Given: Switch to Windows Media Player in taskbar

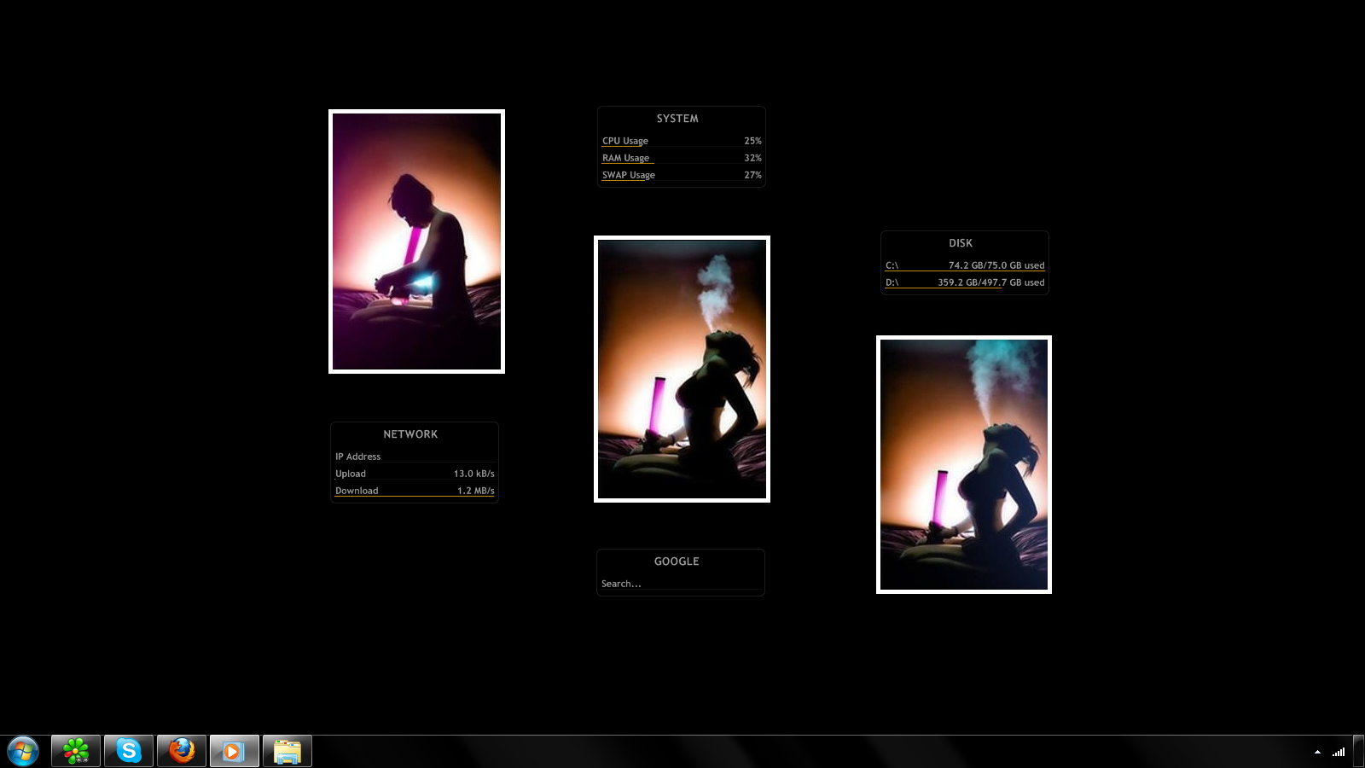Looking at the screenshot, I should point(235,751).
